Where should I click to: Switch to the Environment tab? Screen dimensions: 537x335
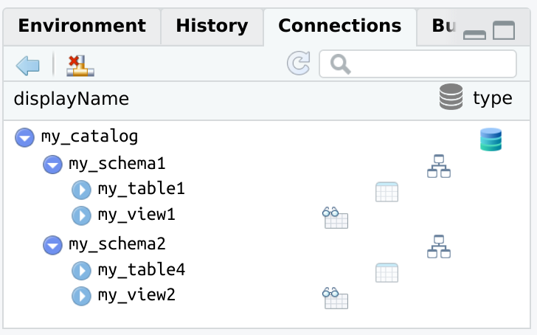[x=82, y=26]
